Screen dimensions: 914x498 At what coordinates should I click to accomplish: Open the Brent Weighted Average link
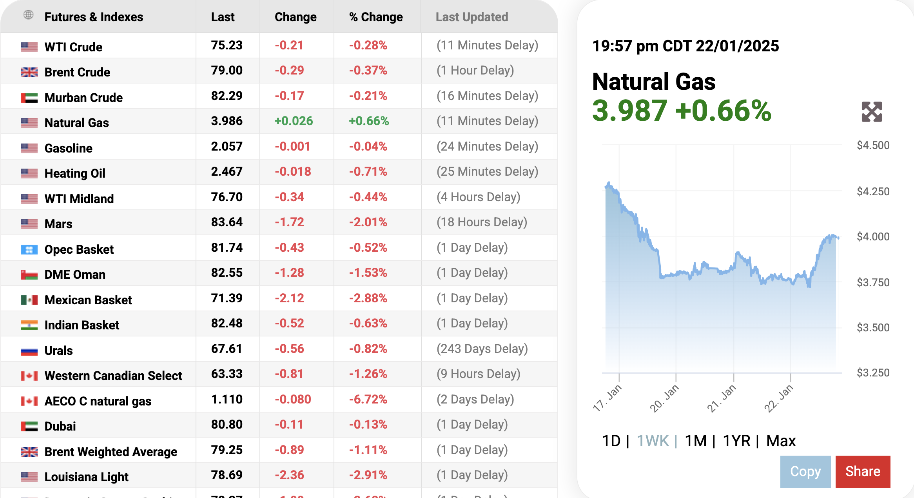(x=111, y=452)
